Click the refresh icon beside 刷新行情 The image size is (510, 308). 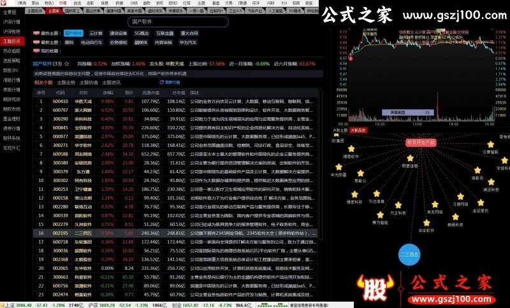(x=161, y=83)
